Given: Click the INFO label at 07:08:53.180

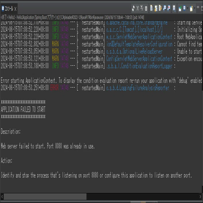Looking at the screenshot, I should (x=55, y=66).
